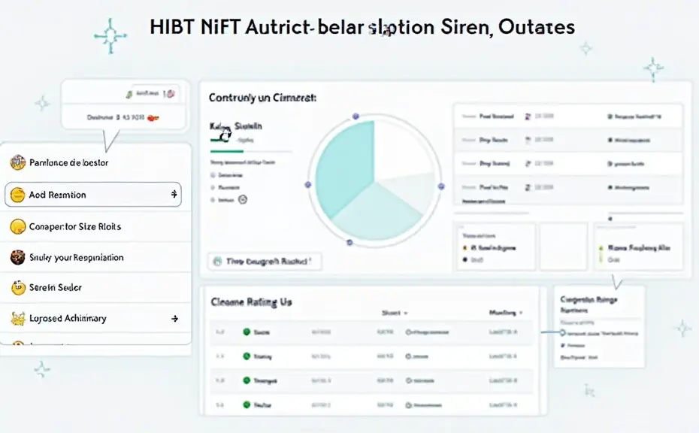
Task: Click the smiley icon beside Sereln Seuler
Action: pyautogui.click(x=17, y=287)
